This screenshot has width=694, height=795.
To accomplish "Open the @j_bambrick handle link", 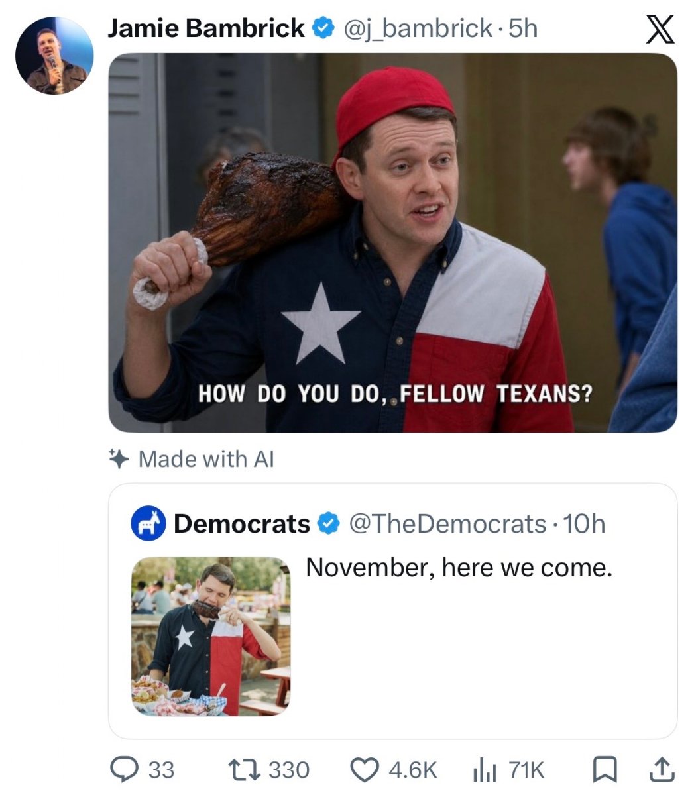I will [x=416, y=29].
